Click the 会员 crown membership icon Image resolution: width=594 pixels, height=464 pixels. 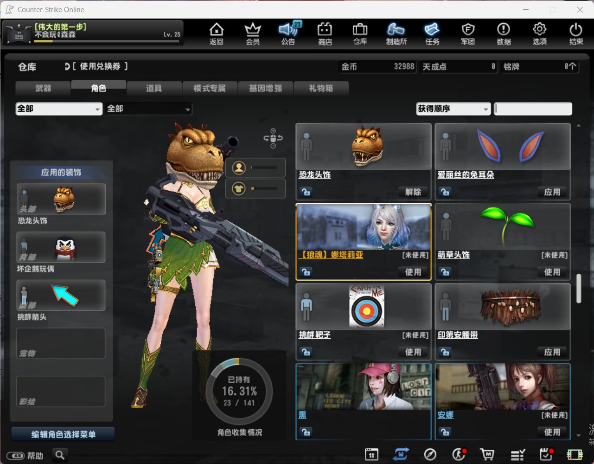pyautogui.click(x=252, y=33)
